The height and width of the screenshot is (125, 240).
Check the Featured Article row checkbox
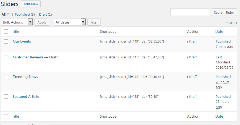[6, 97]
